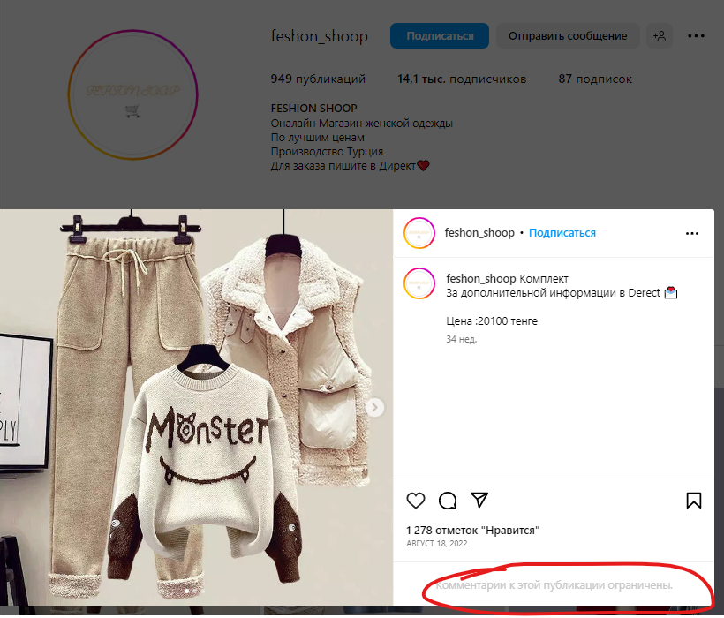724x618 pixels.
Task: Open the large profile picture story ring
Action: pos(133,94)
